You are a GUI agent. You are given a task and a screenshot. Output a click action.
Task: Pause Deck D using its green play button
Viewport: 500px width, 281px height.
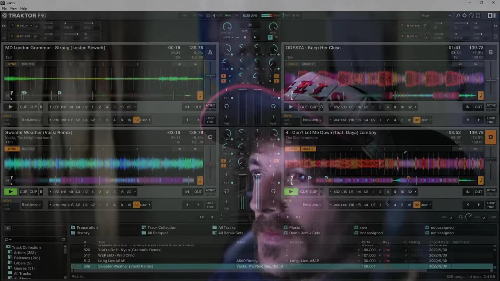(291, 192)
